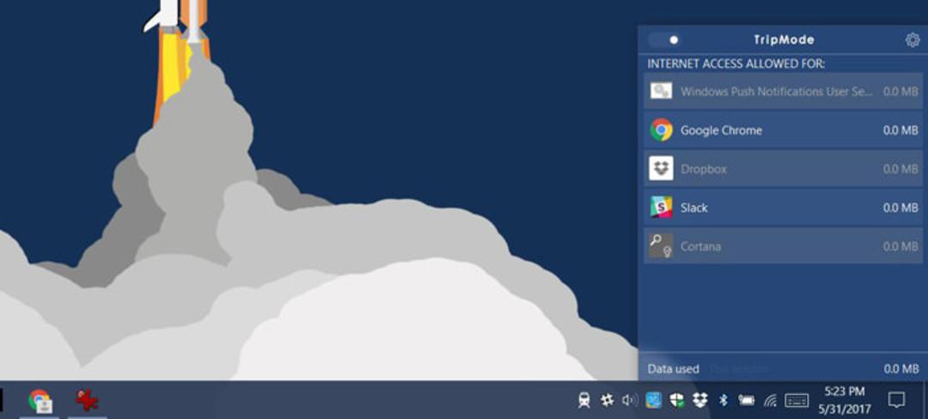928x419 pixels.
Task: Open the Wi-Fi network tray icon
Action: pyautogui.click(x=770, y=401)
